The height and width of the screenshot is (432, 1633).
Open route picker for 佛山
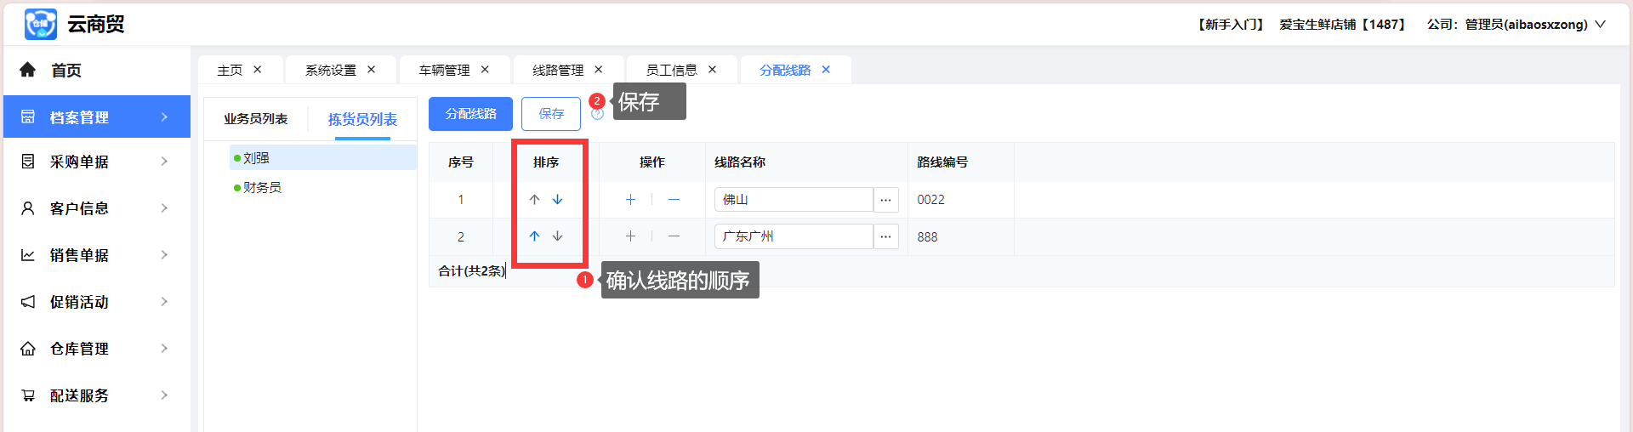coord(885,200)
